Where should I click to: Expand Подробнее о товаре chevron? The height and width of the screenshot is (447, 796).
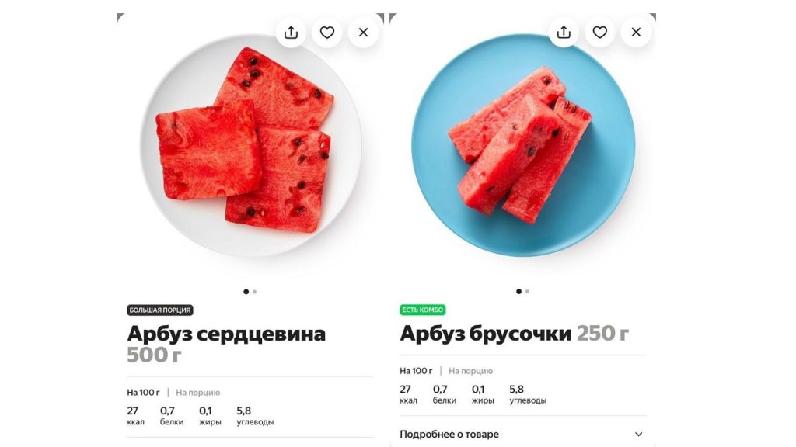pos(639,435)
